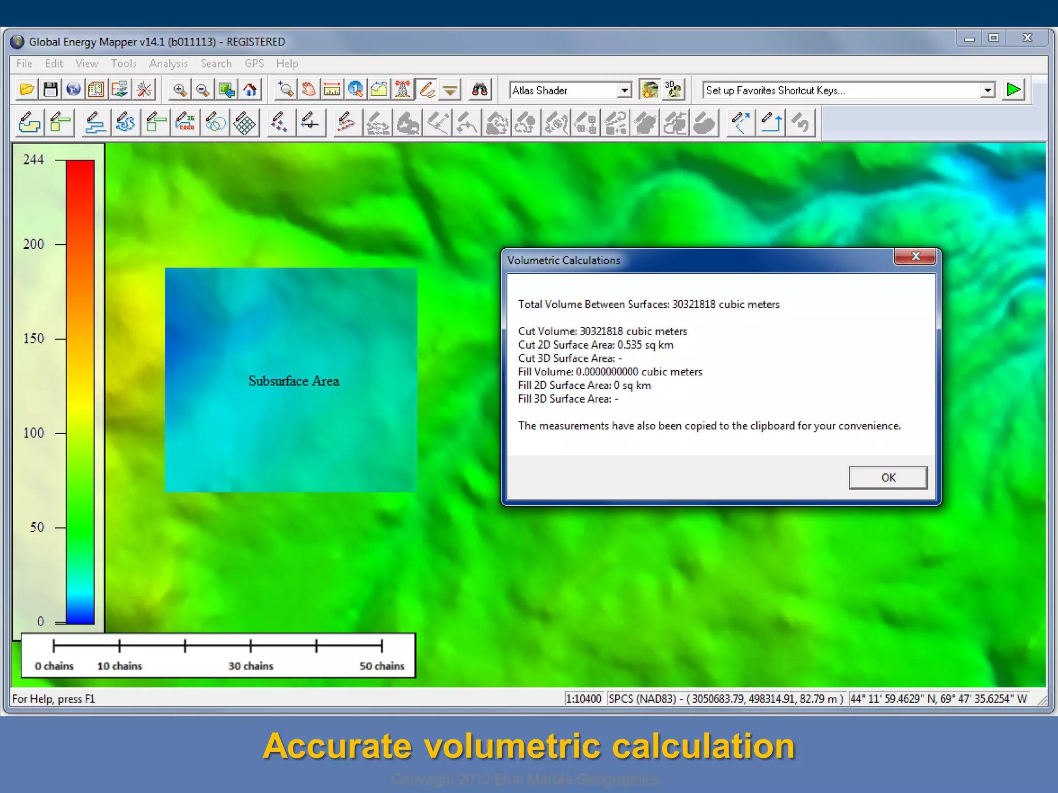Image resolution: width=1058 pixels, height=793 pixels.
Task: Click the 'Cut 2D Surface Area: 0.535 sq km' line
Action: point(596,345)
